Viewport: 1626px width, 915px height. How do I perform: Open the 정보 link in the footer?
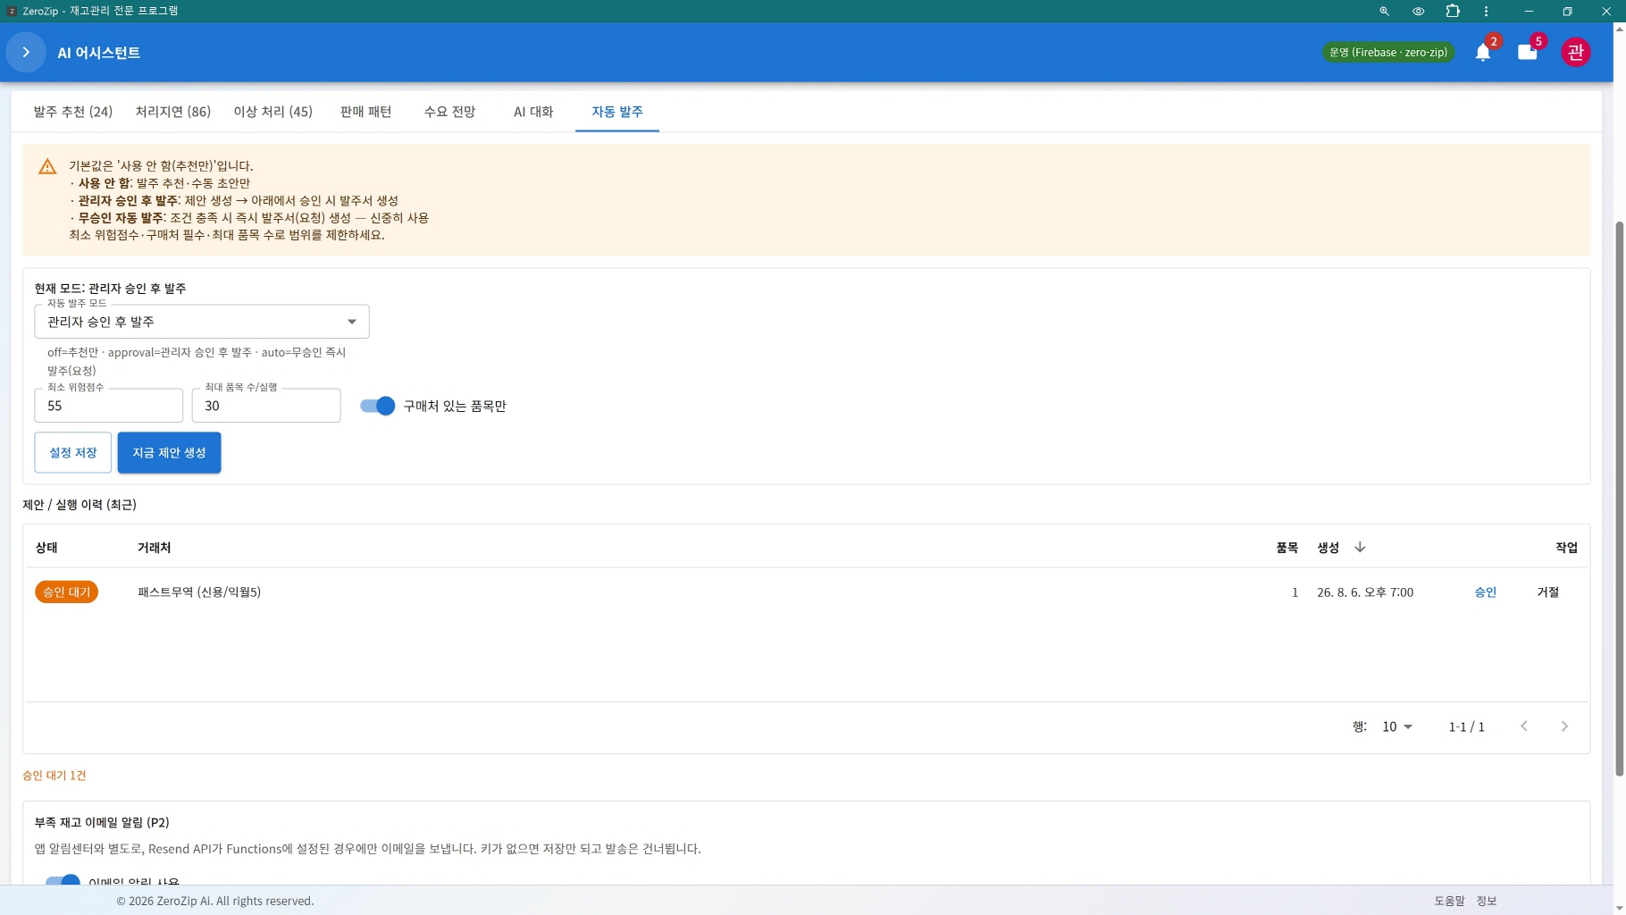tap(1487, 901)
